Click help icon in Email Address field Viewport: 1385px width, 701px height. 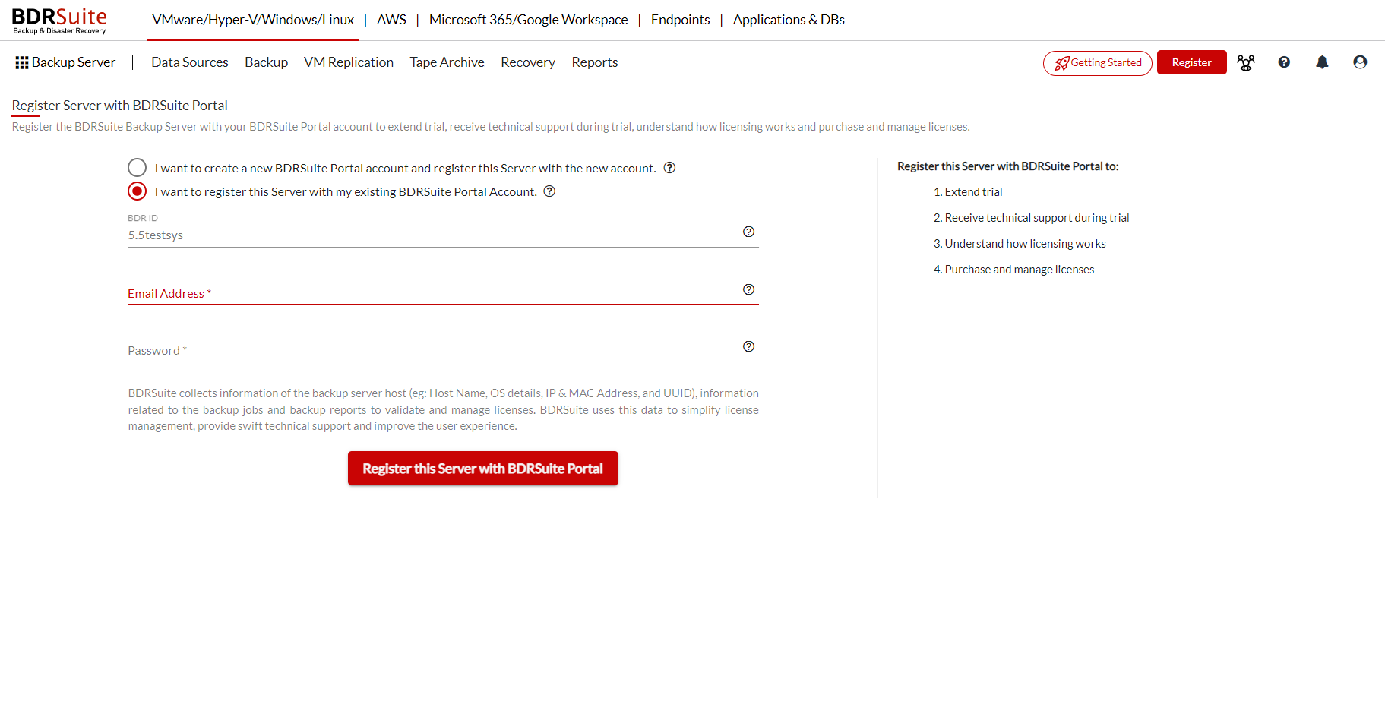pyautogui.click(x=748, y=289)
